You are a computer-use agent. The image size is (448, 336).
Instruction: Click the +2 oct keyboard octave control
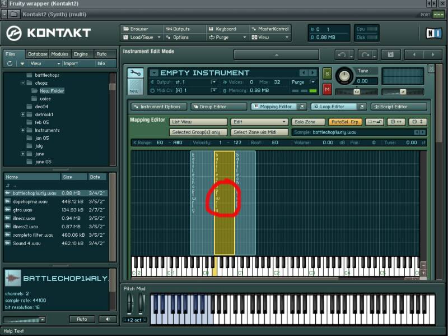pos(134,320)
